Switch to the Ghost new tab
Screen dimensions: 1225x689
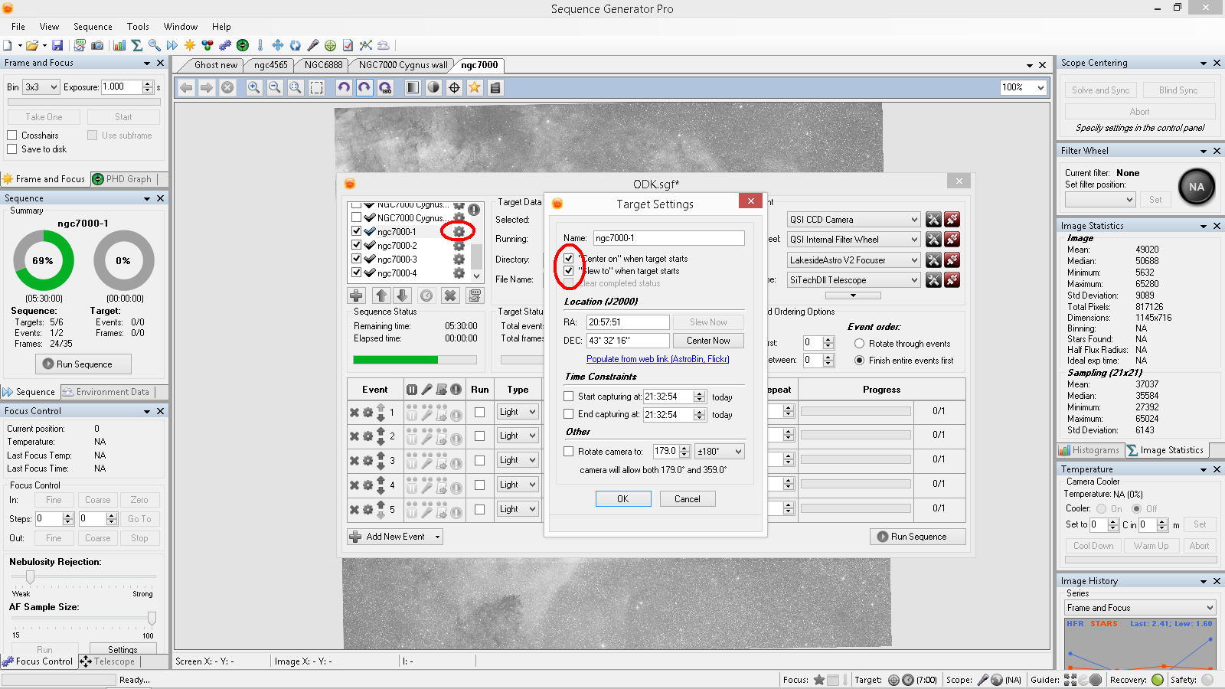coord(215,65)
